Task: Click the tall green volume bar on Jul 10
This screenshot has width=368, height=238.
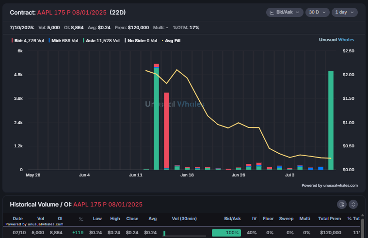Action: click(331, 120)
